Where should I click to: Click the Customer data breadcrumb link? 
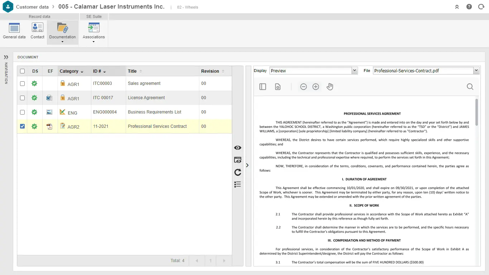[x=32, y=7]
